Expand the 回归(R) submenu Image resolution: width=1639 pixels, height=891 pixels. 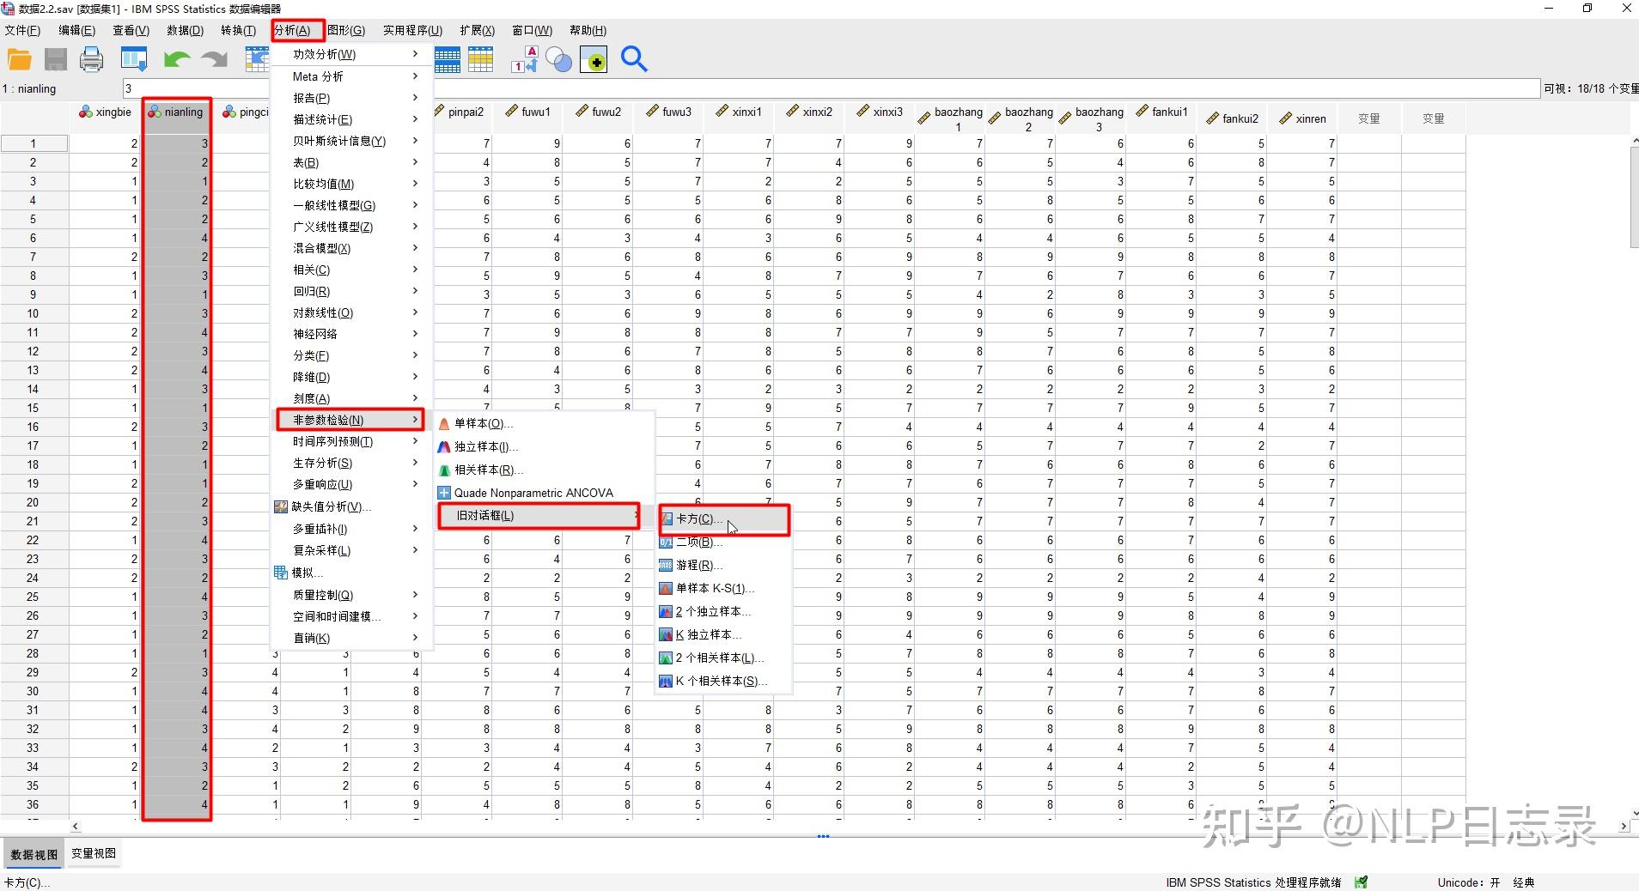(x=312, y=291)
